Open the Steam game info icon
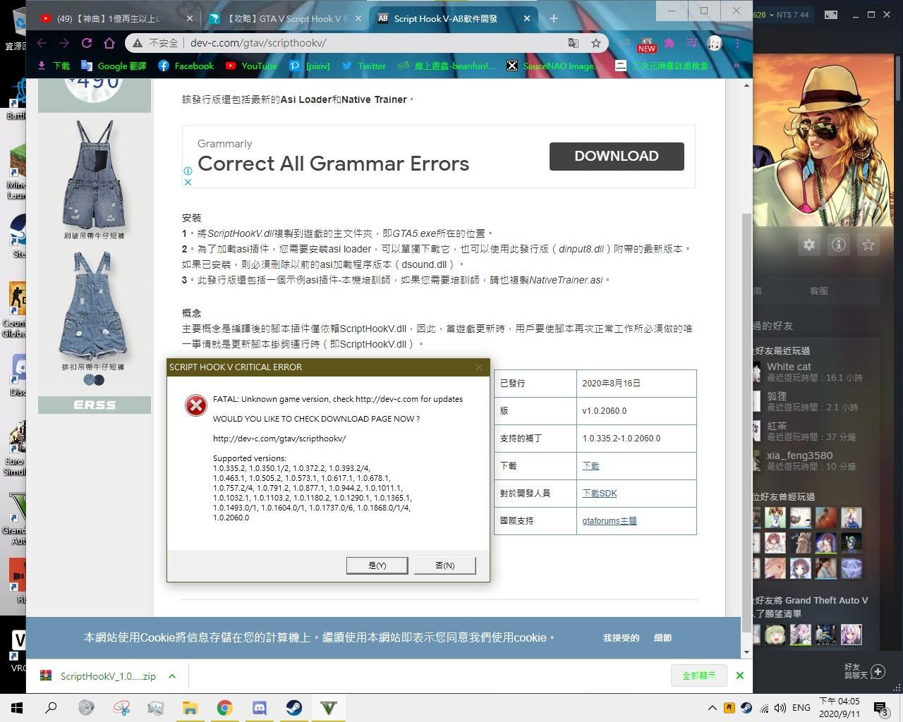This screenshot has height=722, width=903. click(x=839, y=245)
